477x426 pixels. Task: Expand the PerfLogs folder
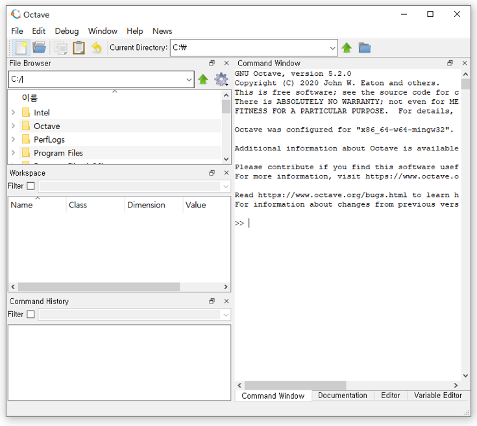[x=13, y=139]
